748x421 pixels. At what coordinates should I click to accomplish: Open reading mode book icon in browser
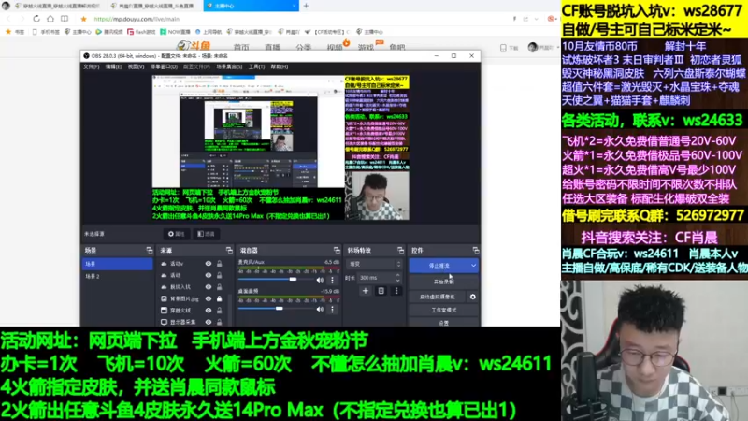point(65,19)
